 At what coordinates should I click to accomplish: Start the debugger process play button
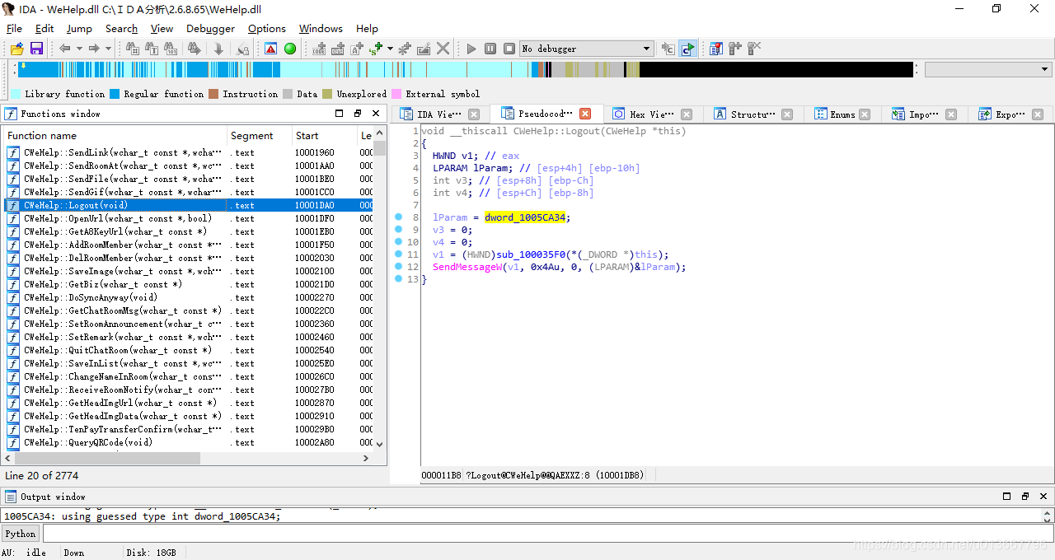[471, 49]
